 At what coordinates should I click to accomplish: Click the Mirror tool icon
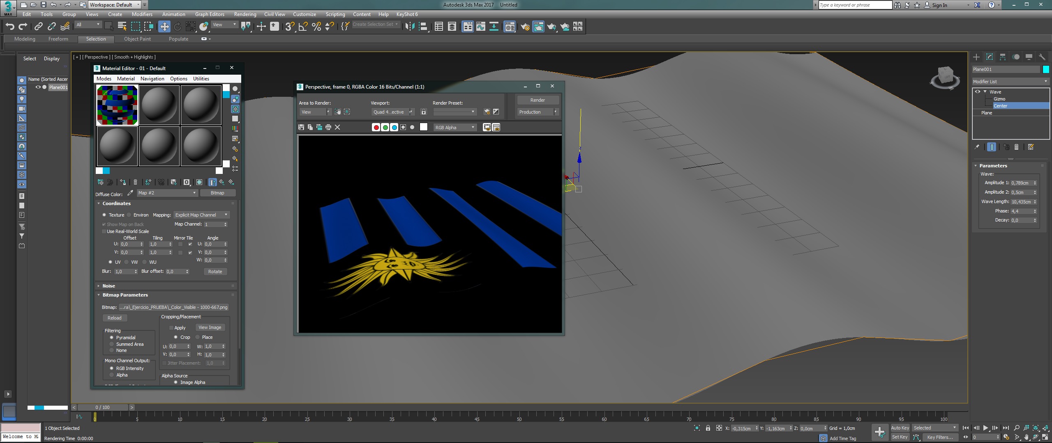point(410,27)
